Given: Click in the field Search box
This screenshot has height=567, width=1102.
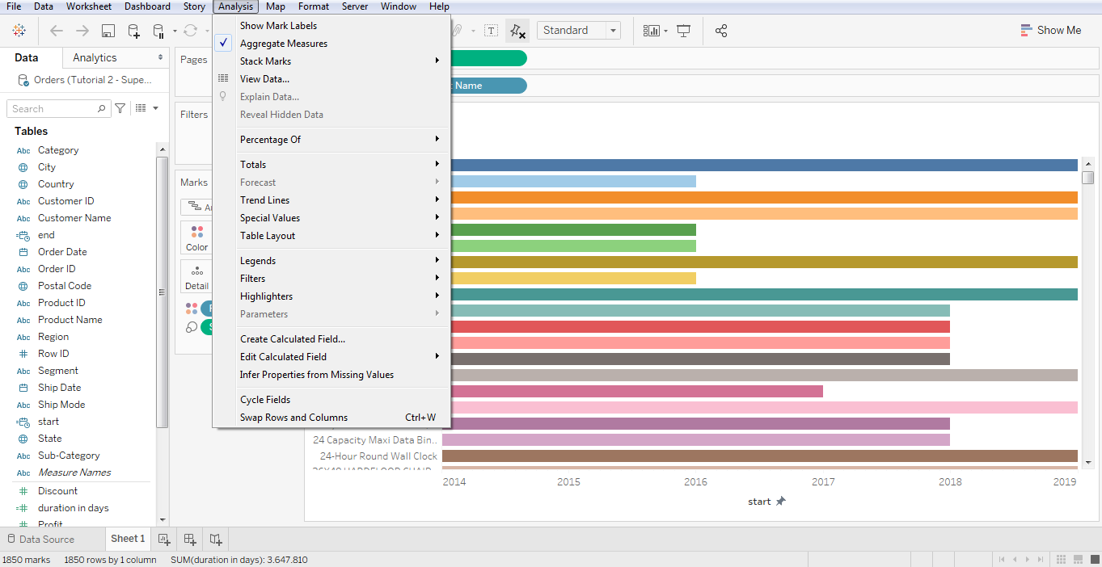Looking at the screenshot, I should tap(58, 108).
